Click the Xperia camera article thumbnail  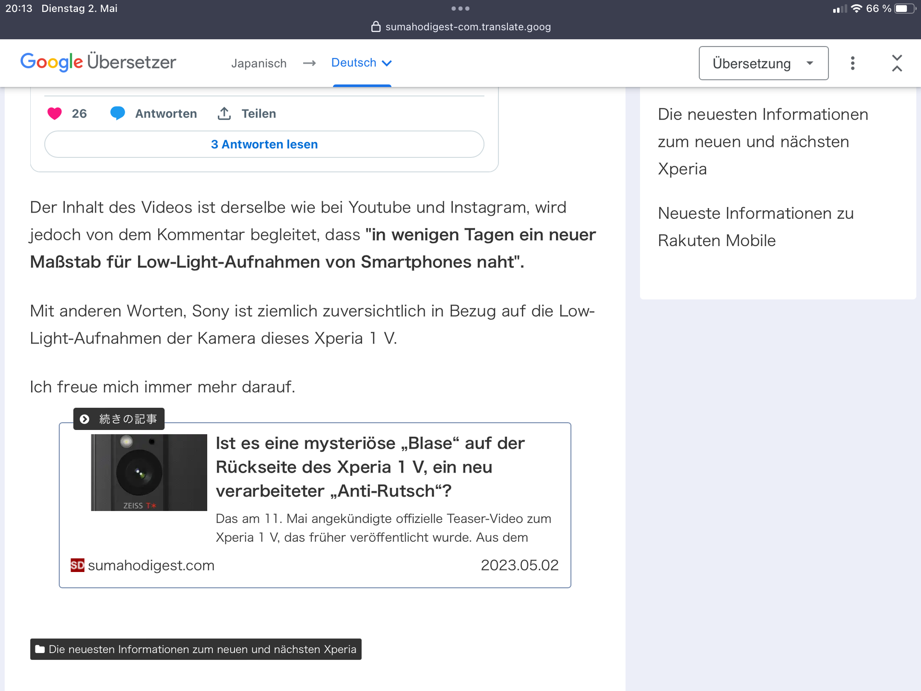tap(149, 472)
